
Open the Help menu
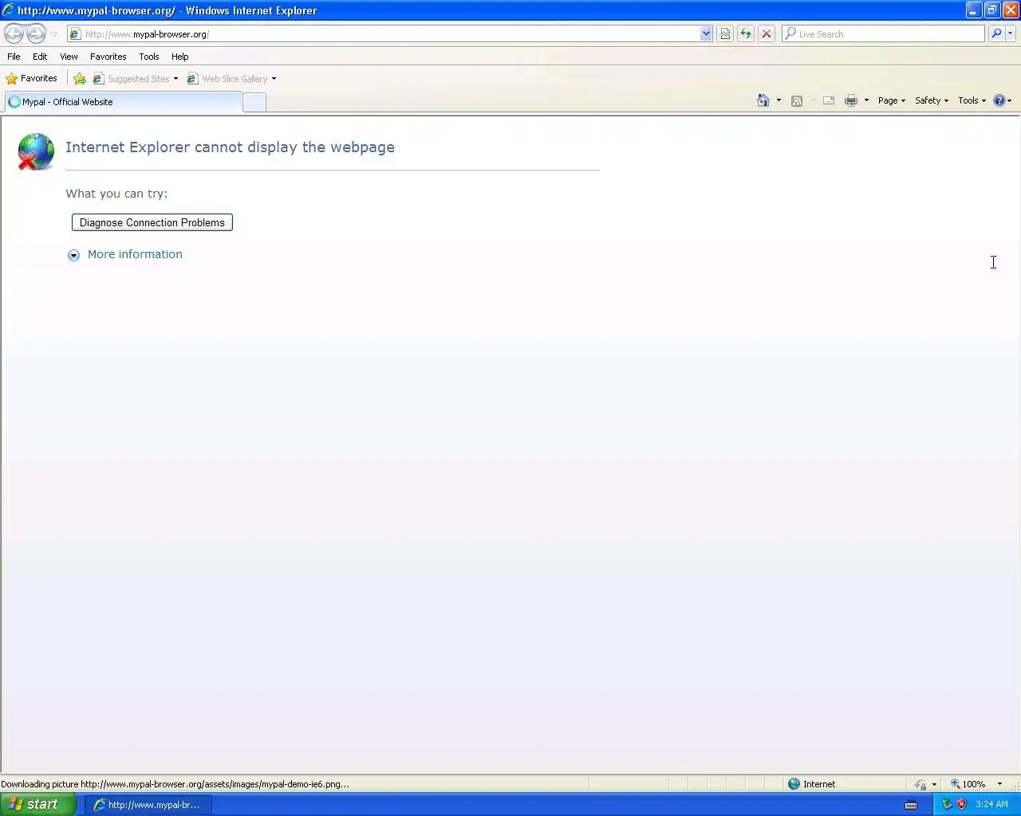[179, 57]
